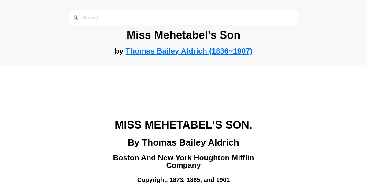Select the Search placeholder text

pos(91,17)
